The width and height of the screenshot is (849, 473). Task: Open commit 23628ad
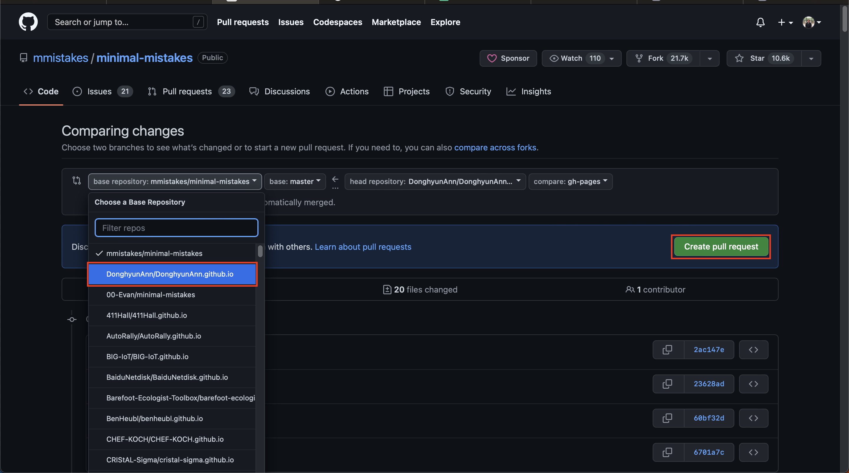[709, 384]
